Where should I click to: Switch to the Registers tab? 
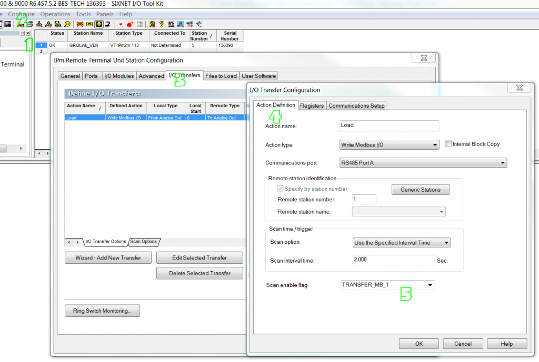tap(313, 105)
